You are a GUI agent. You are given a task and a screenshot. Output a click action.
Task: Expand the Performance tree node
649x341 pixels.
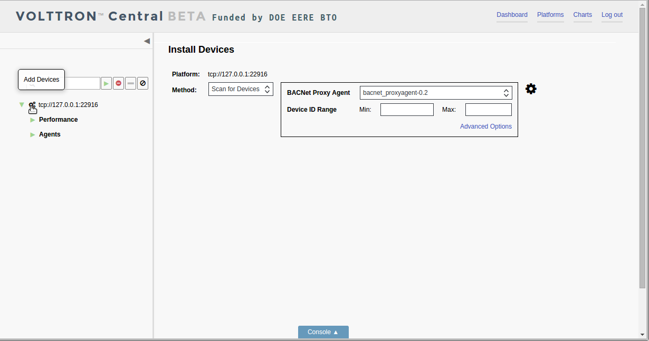tap(33, 120)
